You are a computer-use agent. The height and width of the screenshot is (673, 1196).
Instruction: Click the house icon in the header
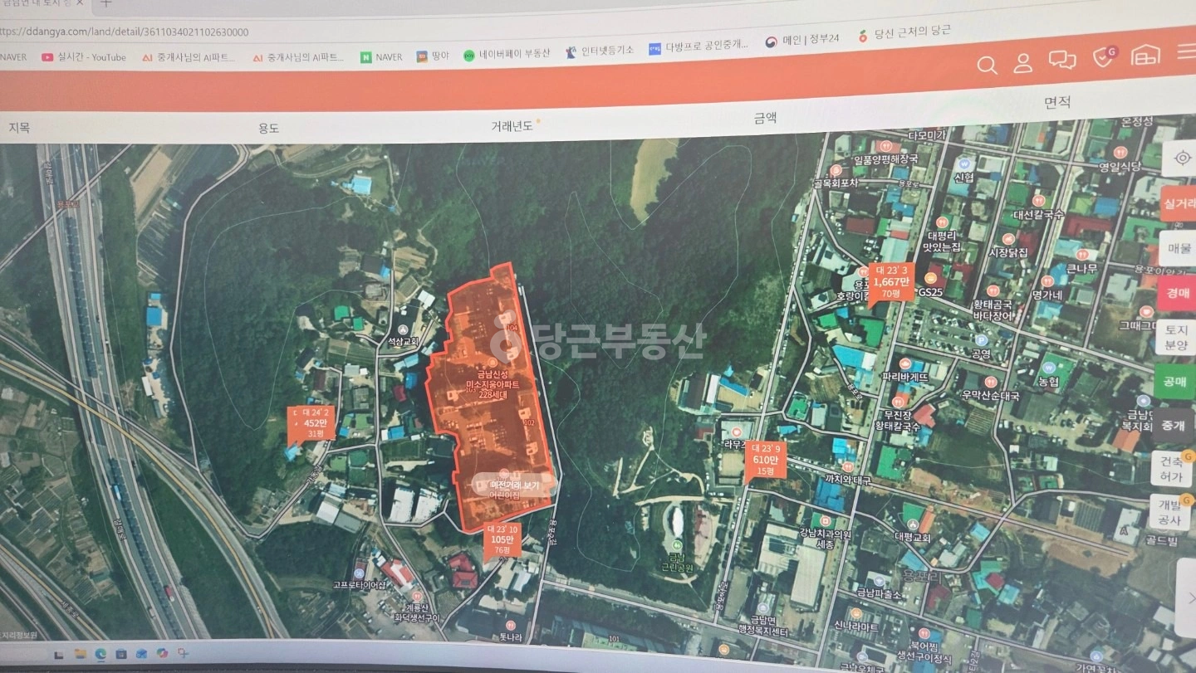click(x=1145, y=55)
